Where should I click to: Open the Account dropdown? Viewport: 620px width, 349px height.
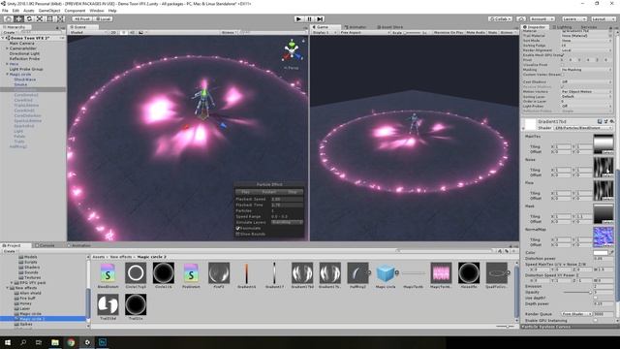click(542, 18)
